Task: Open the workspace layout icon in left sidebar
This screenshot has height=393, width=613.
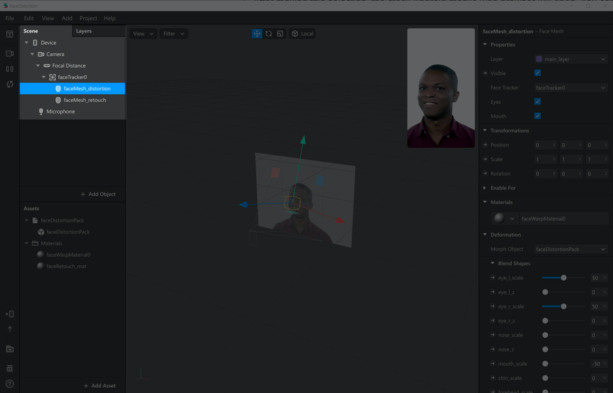Action: tap(10, 34)
